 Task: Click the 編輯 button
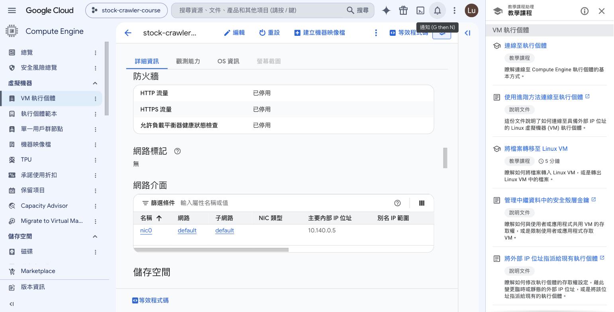(234, 33)
